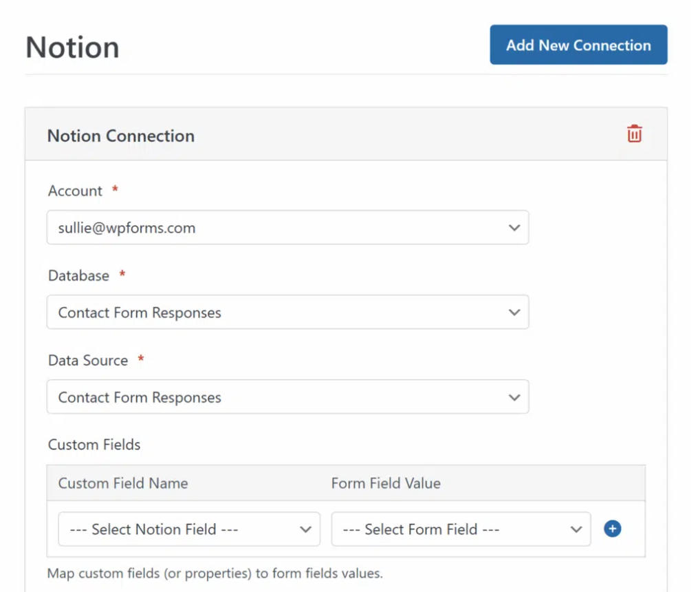The image size is (691, 592).
Task: Click the Data Source field label
Action: pyautogui.click(x=88, y=361)
